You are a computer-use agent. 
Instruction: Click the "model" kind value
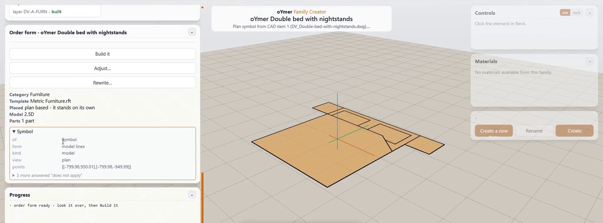point(68,153)
